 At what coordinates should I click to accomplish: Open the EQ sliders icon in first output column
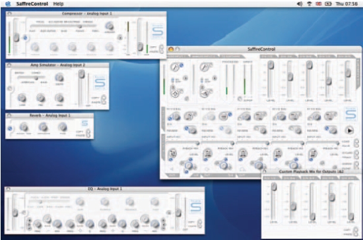pos(189,116)
